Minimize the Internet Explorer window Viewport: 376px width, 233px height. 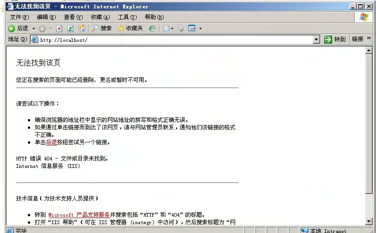point(352,7)
